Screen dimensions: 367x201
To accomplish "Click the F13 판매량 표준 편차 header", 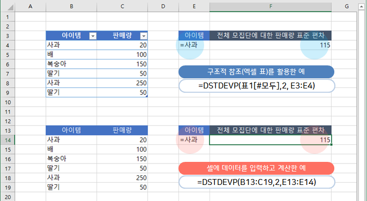I will click(x=271, y=130).
